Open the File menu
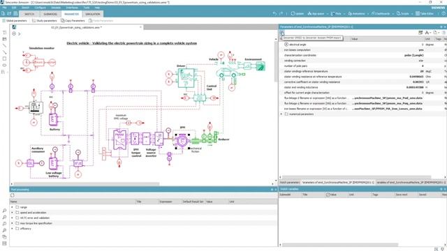 (x=5, y=8)
